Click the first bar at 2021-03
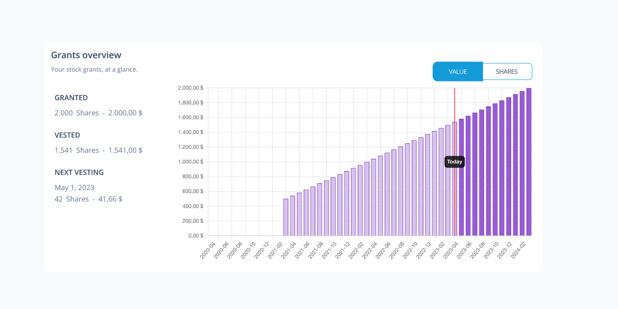This screenshot has width=618, height=309. [286, 217]
